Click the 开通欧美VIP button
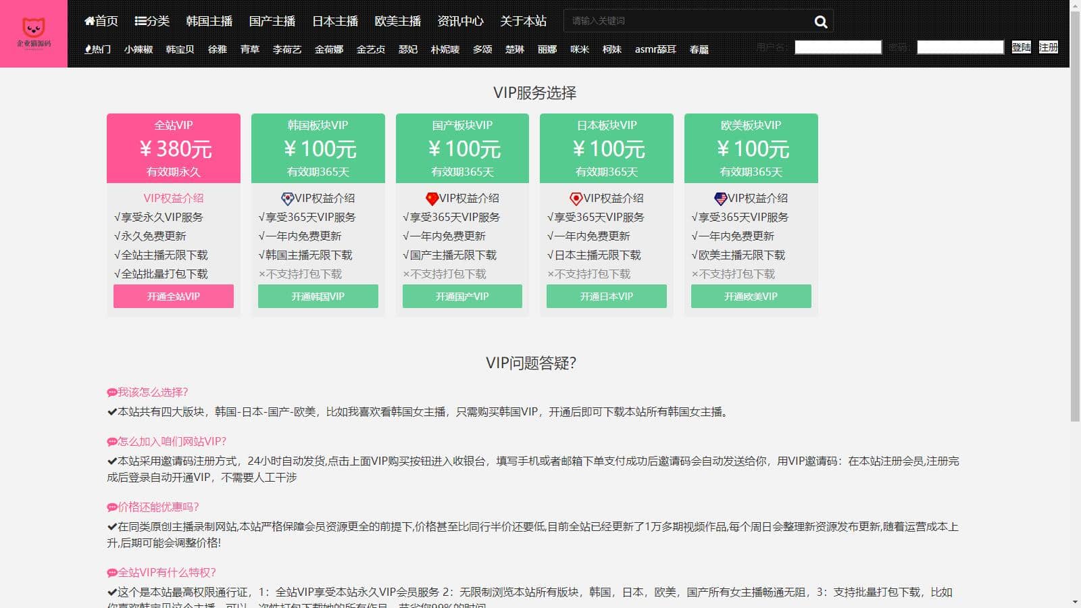 (x=751, y=297)
